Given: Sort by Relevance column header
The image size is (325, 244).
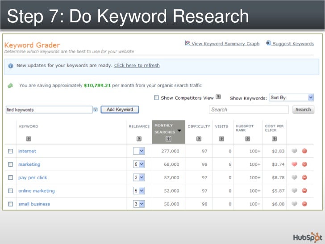Looking at the screenshot, I should pos(139,126).
